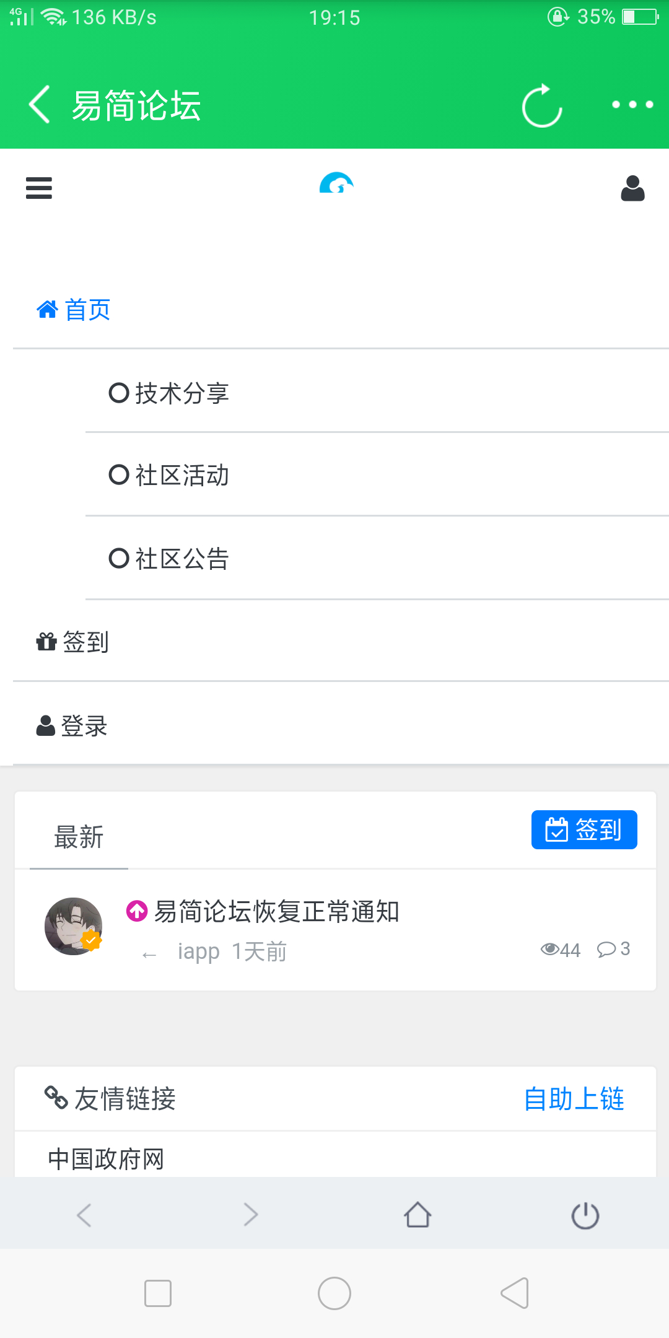Open the iapp author avatar
The width and height of the screenshot is (669, 1338).
(74, 926)
